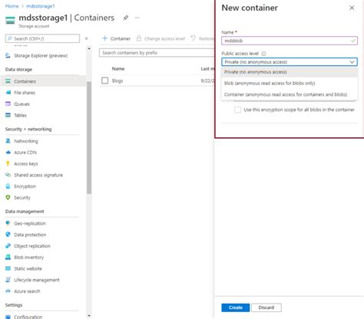Screen dimensions: 364x319
Task: Click the Search (Ctrl+/) box
Action: coord(42,38)
